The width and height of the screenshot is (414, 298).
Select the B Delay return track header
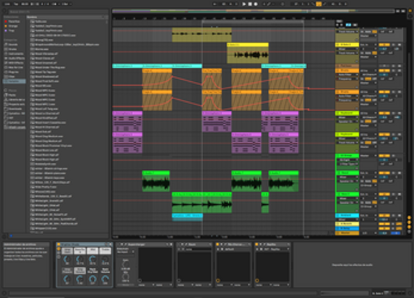click(347, 228)
